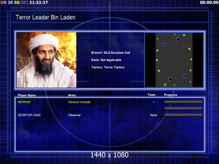Viewport: 219px width, 164px height.
Task: Click the 'Progress' column header
Action: (x=171, y=95)
